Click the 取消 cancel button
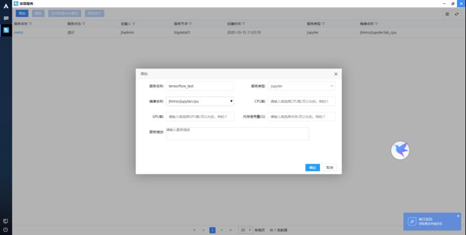The height and width of the screenshot is (235, 466). click(x=330, y=167)
